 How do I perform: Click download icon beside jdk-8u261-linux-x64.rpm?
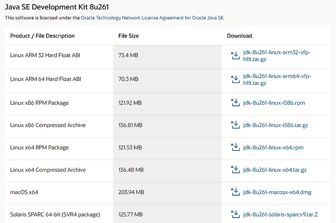point(235,147)
